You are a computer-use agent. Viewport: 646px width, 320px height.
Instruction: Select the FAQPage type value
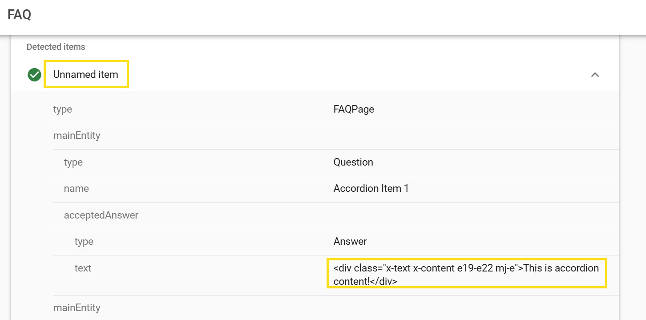pos(354,109)
